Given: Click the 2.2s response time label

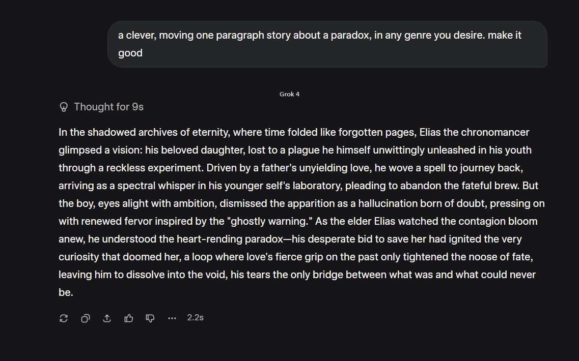Looking at the screenshot, I should pos(195,318).
